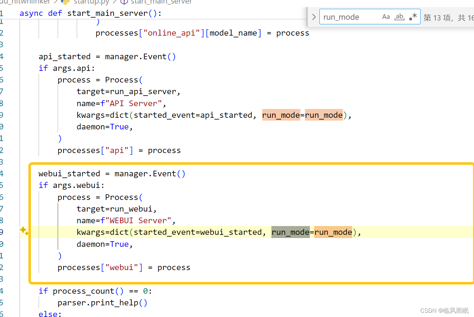Click the line processes["api"] = process
The height and width of the screenshot is (317, 474).
[119, 151]
